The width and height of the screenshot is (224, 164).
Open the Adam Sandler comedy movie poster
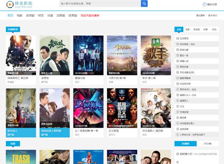point(156,157)
